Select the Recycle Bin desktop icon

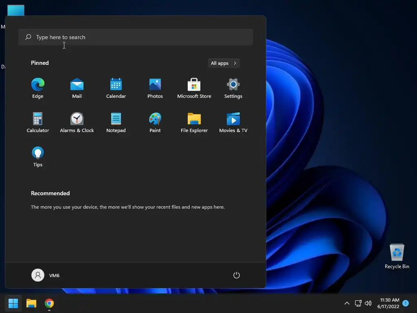point(397,256)
